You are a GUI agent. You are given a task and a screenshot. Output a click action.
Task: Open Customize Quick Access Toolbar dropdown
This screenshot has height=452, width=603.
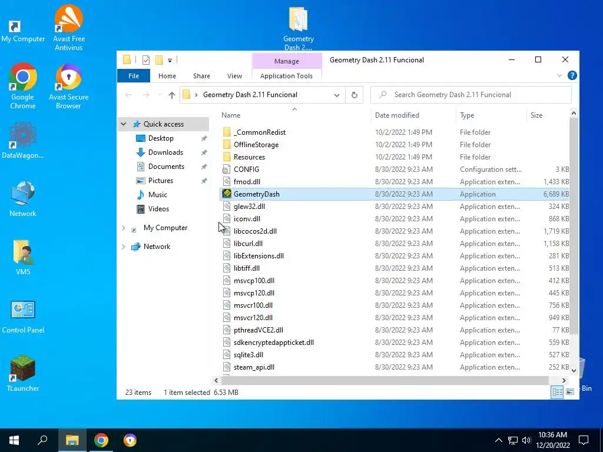pos(170,61)
